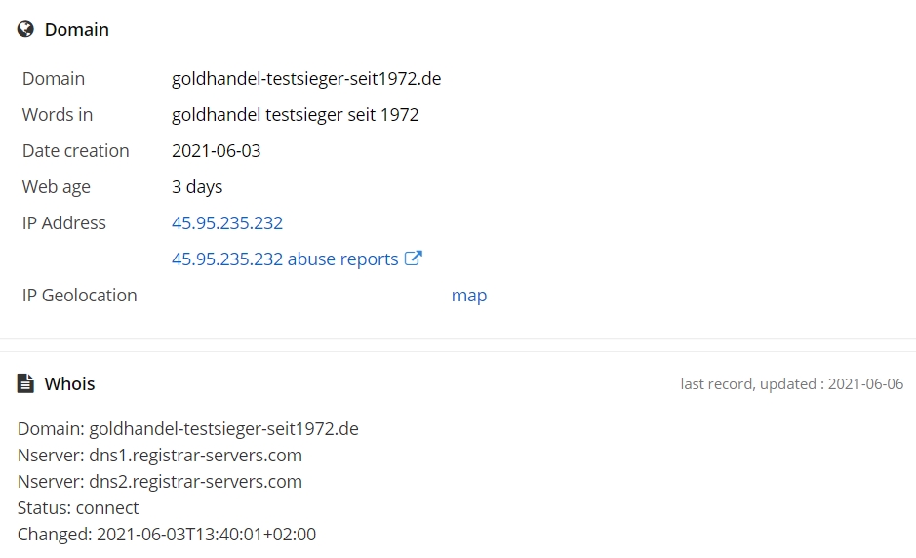Open the IP Geolocation map link
This screenshot has height=558, width=916.
468,296
